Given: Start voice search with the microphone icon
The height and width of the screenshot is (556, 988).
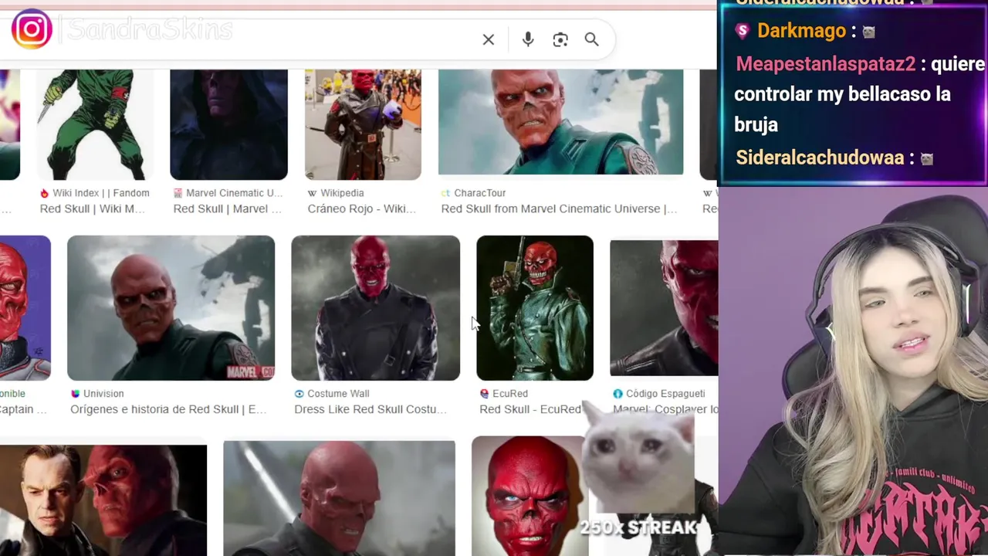Looking at the screenshot, I should tap(528, 39).
